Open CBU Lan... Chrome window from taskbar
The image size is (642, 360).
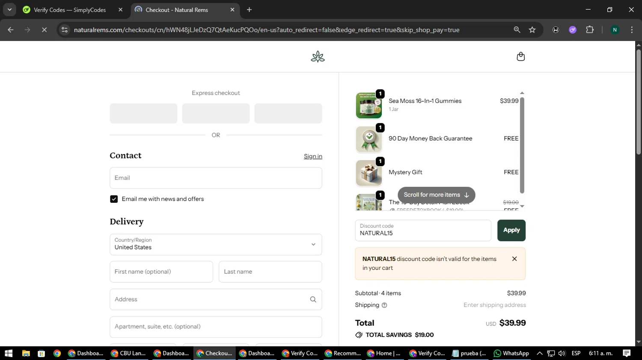pos(128,353)
